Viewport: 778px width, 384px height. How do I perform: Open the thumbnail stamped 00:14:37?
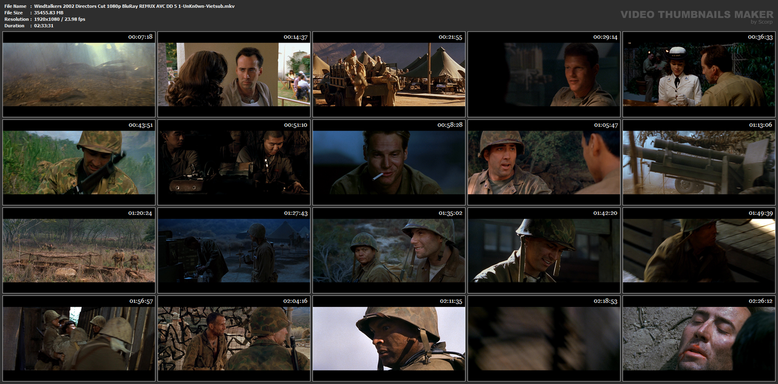point(234,74)
